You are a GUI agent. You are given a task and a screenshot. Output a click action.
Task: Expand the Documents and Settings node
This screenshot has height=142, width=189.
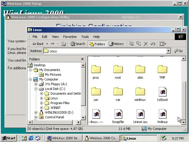tap(41, 93)
